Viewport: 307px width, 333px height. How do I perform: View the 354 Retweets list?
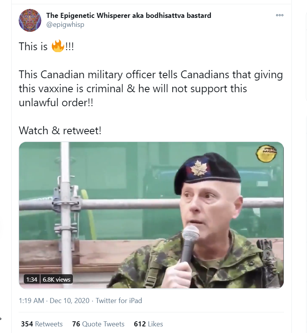click(x=42, y=324)
